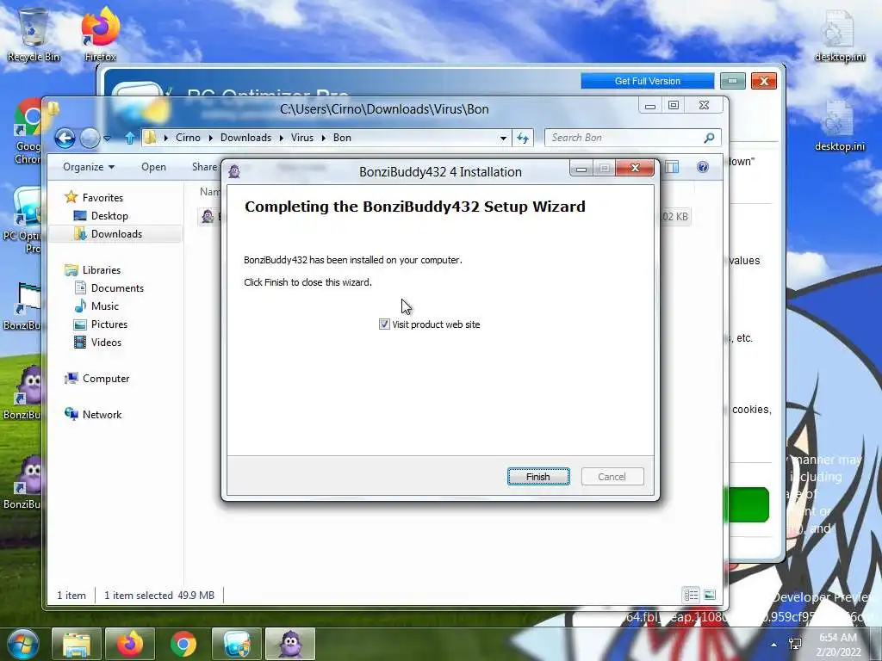Click Firefox on the taskbar
The image size is (882, 661).
point(130,644)
